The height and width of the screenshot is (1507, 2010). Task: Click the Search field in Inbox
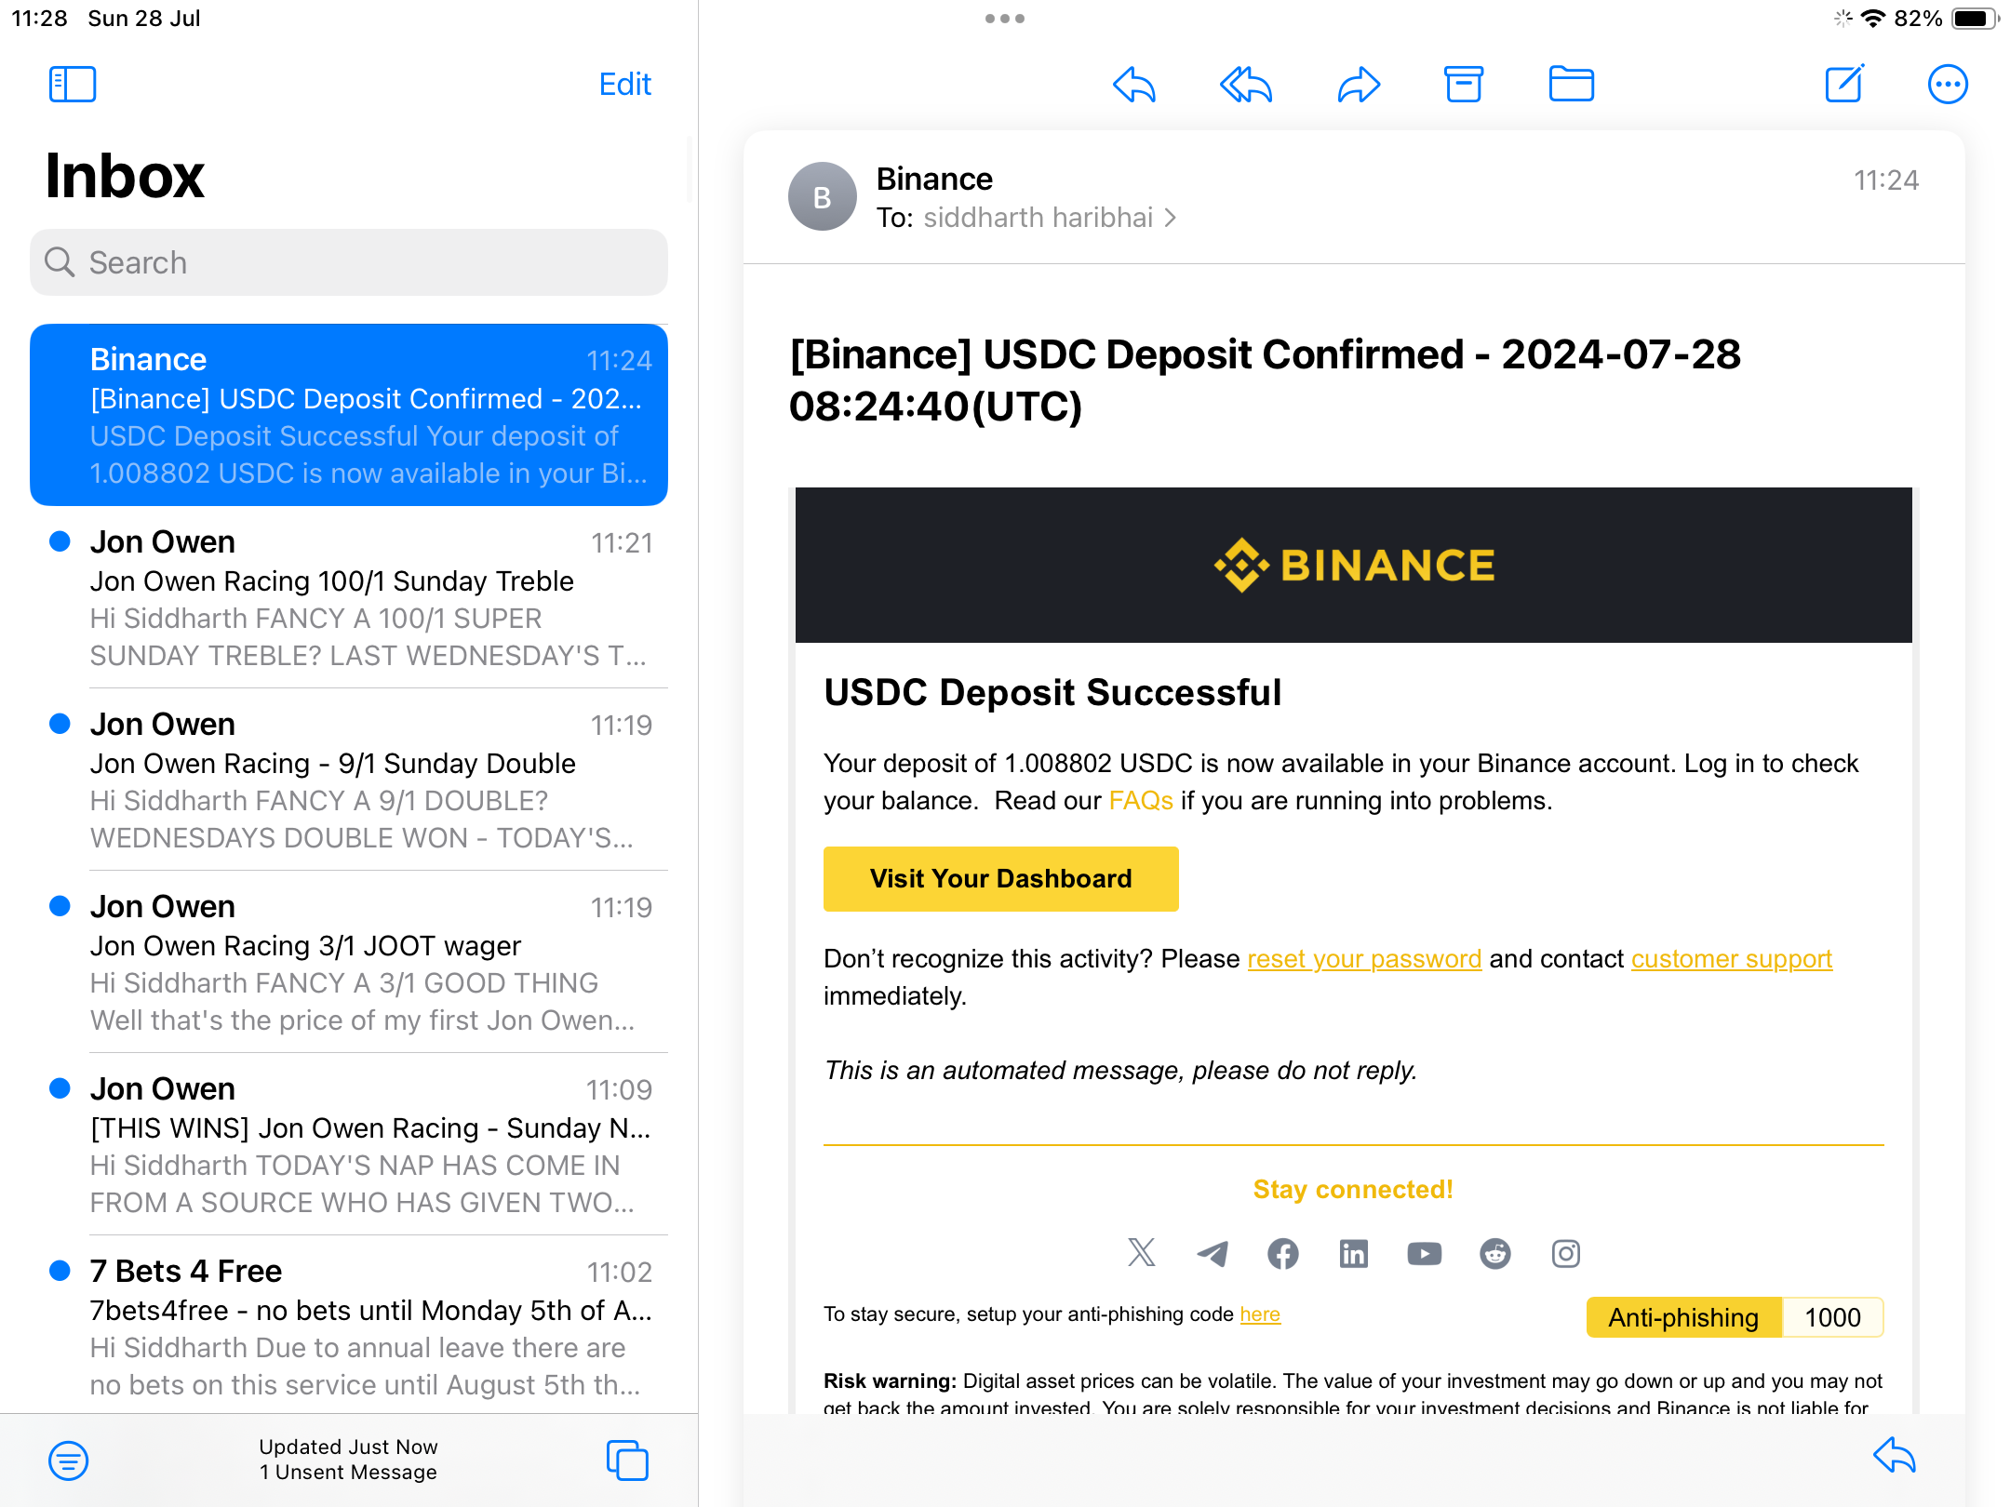pyautogui.click(x=349, y=262)
